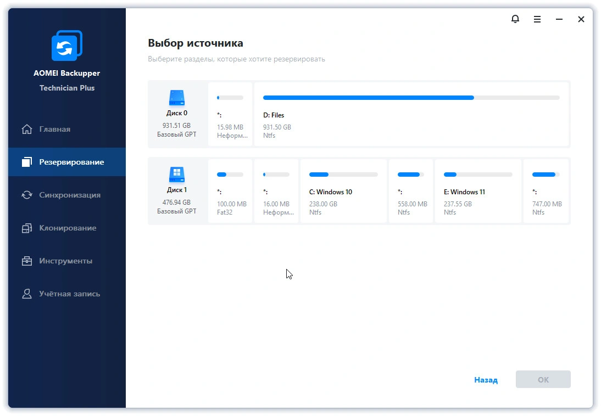Open the hamburger menu in title bar
601x416 pixels.
tap(537, 19)
